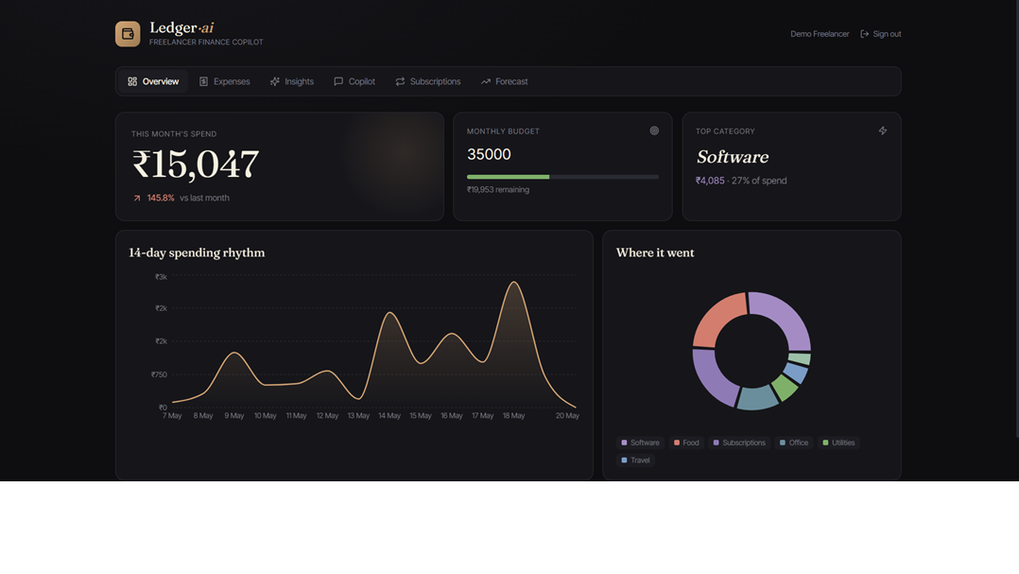Click the Expenses receipt icon
The height and width of the screenshot is (574, 1019).
click(x=203, y=81)
